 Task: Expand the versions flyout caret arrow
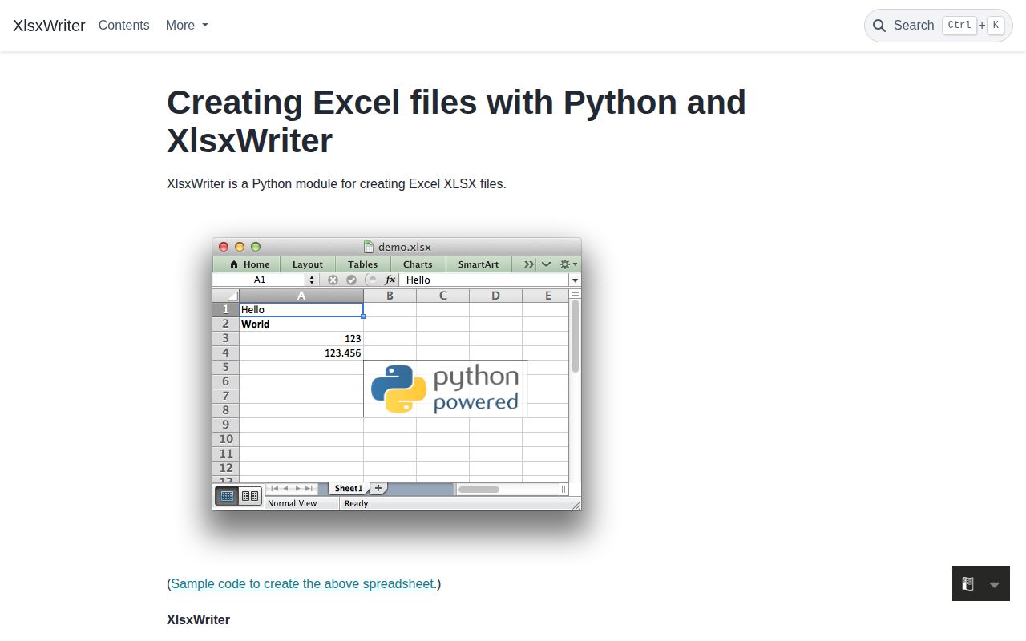[994, 585]
